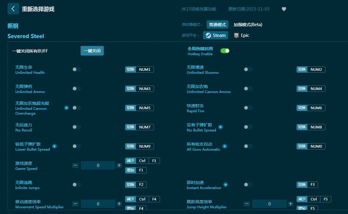Screen dimensions: 348x214
Task: Click the back arrow icon
Action: tap(13, 9)
